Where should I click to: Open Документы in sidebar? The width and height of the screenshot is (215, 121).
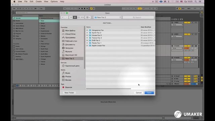click(x=70, y=45)
